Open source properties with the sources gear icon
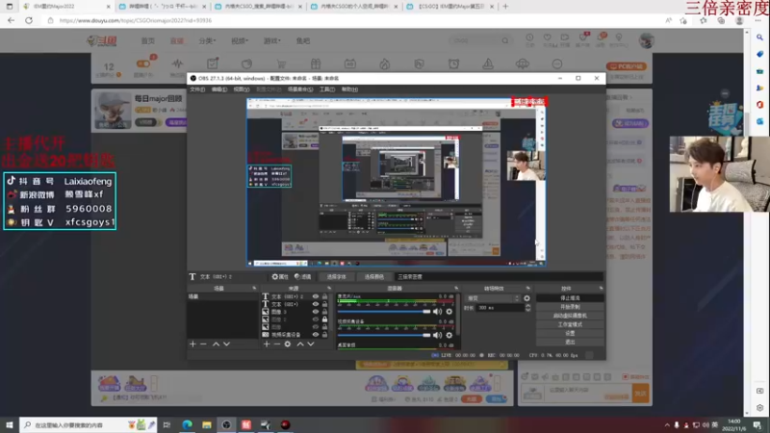This screenshot has width=770, height=433. (x=288, y=344)
